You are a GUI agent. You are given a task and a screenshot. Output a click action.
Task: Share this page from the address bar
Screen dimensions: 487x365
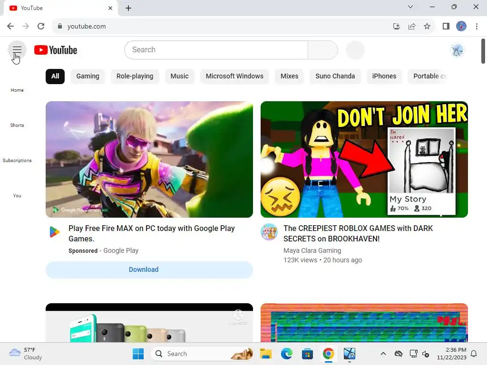[412, 27]
